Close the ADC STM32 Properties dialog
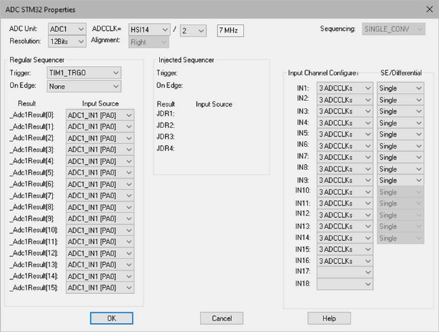The image size is (439, 332). (x=430, y=9)
